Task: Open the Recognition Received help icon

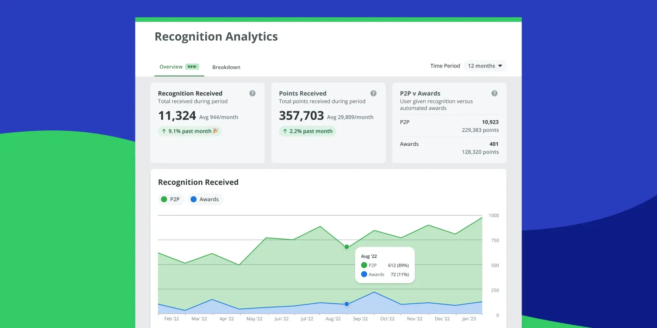Action: click(252, 93)
